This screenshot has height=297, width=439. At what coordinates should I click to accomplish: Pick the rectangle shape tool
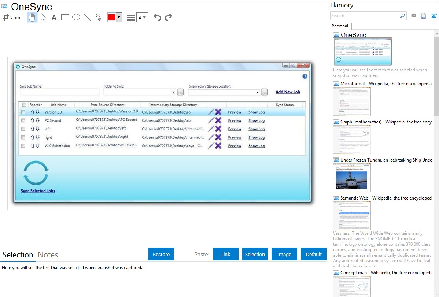(x=65, y=17)
